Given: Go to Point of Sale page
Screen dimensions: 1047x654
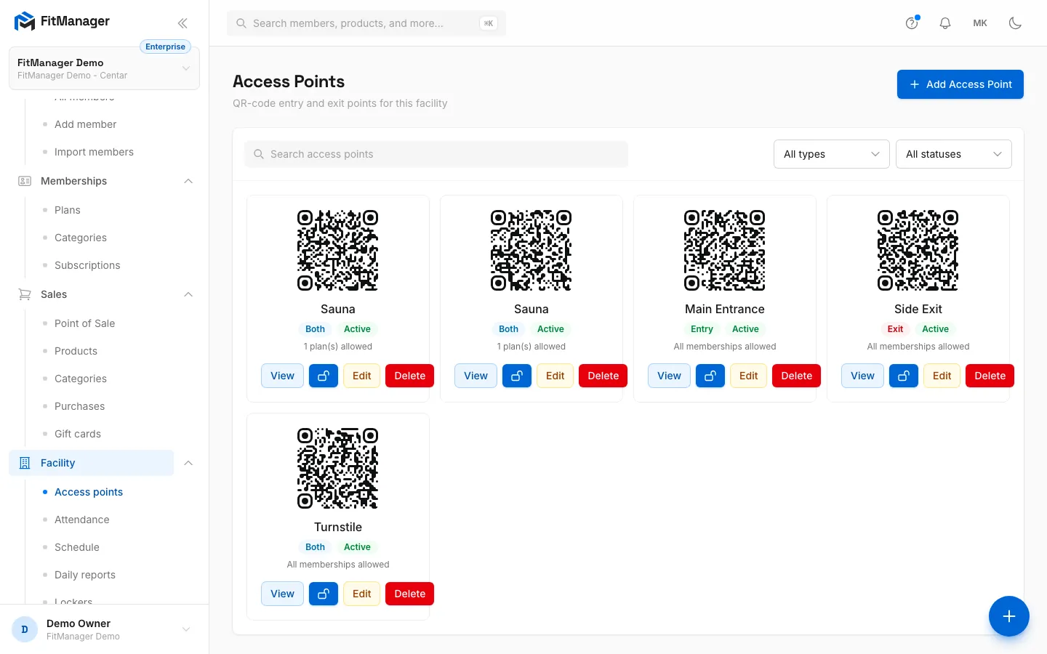Looking at the screenshot, I should point(84,323).
